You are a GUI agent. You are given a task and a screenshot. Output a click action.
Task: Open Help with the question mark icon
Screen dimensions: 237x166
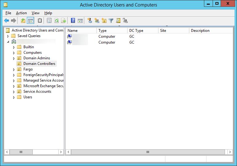click(73, 20)
